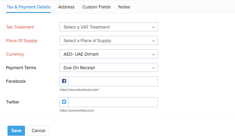Select the Tax & Payment Details tab
Image resolution: width=235 pixels, height=139 pixels.
[29, 7]
